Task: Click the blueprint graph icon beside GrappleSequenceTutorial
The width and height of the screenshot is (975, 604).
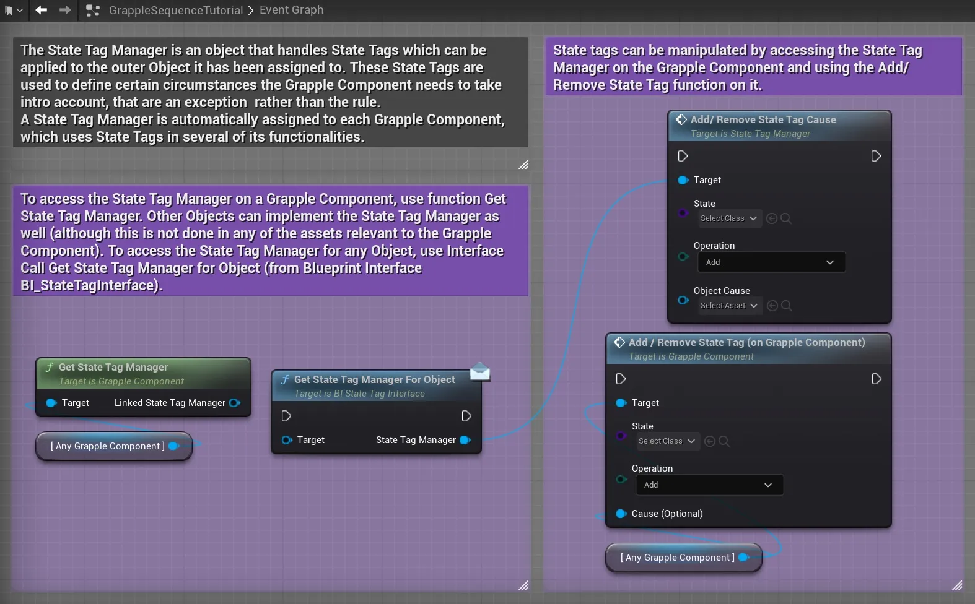Action: pyautogui.click(x=93, y=11)
